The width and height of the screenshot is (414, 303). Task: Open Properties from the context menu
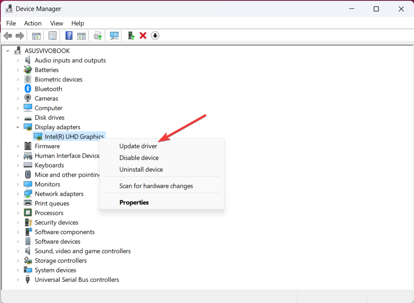(134, 202)
